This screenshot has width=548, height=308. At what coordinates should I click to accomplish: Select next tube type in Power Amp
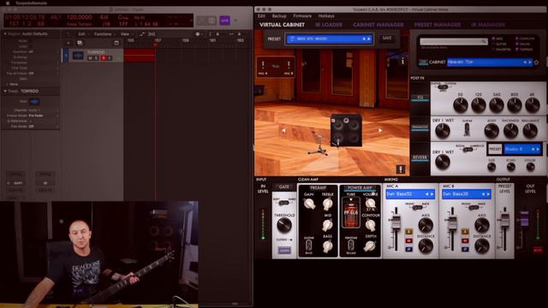pos(351,200)
